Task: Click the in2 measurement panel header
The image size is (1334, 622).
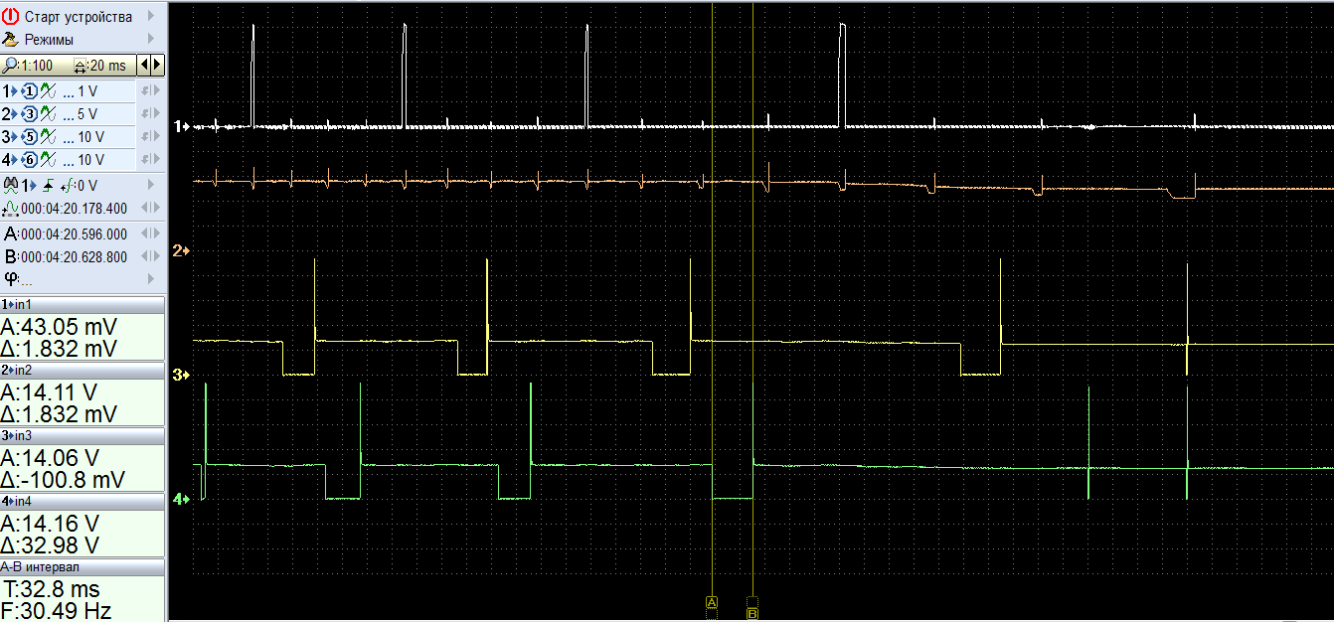Action: coord(83,370)
